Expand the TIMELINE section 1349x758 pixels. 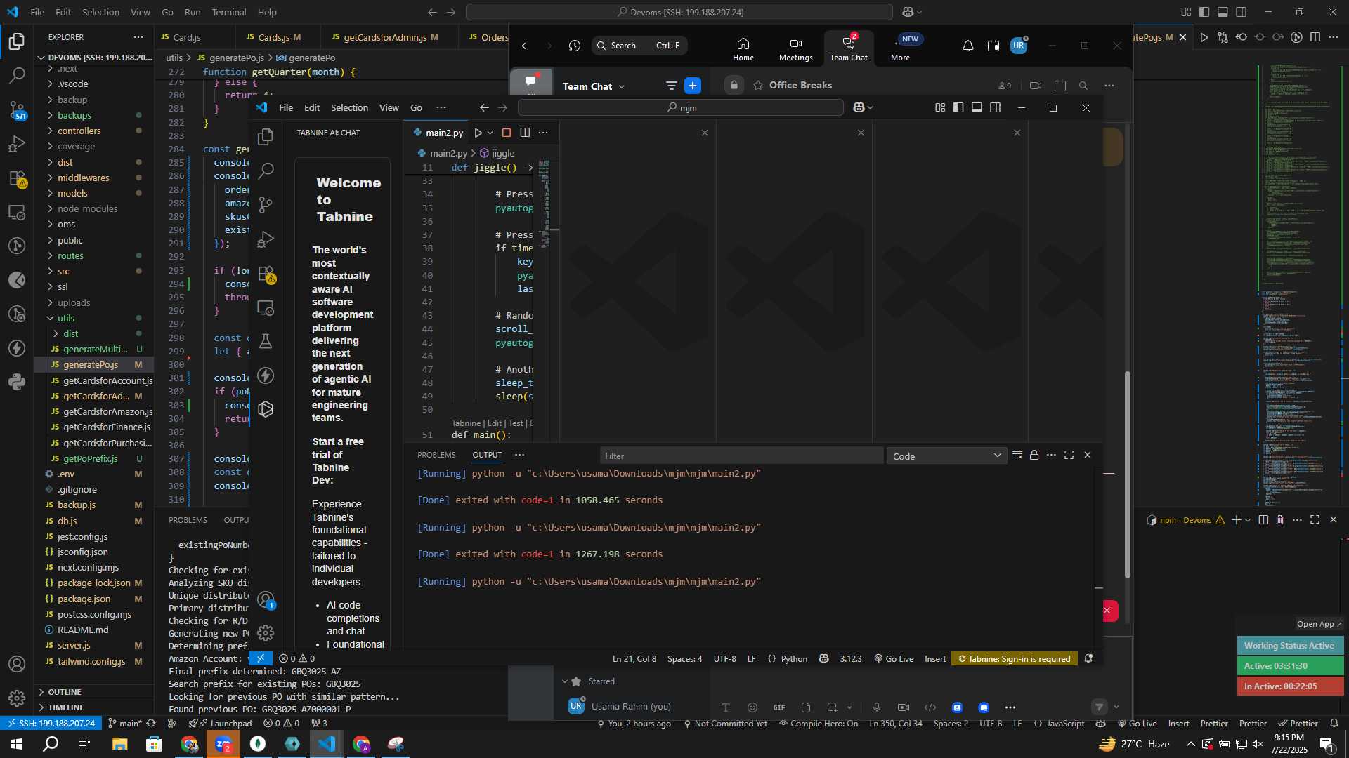(x=93, y=707)
